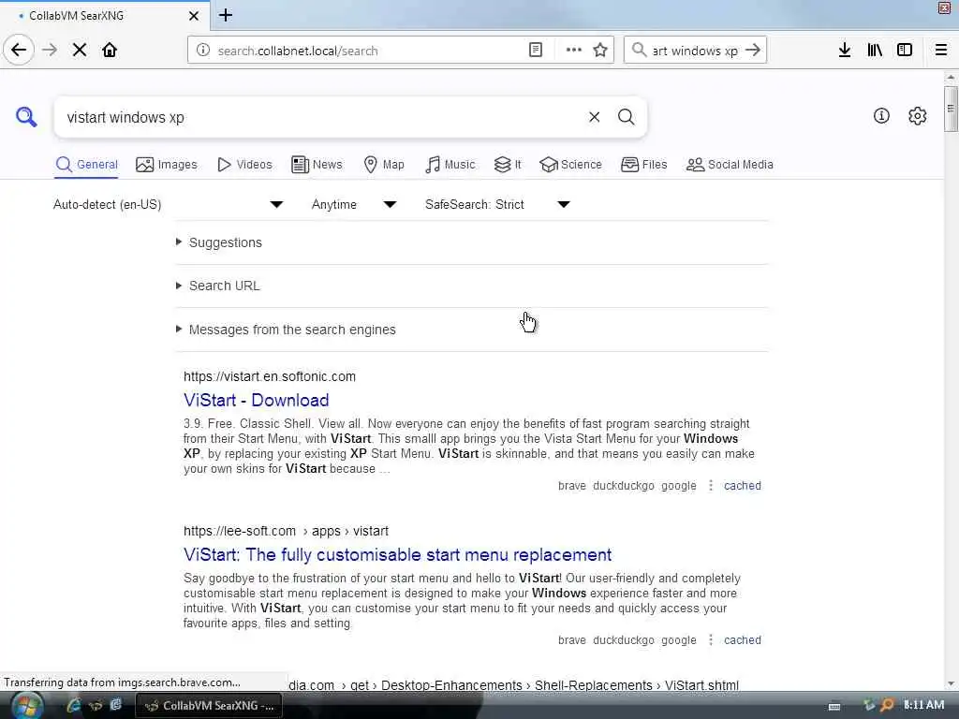Open cached copy of the Softonic result
This screenshot has width=959, height=719.
[x=743, y=486]
